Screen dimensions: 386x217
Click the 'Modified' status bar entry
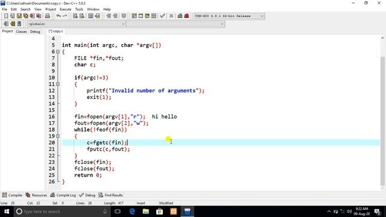pyautogui.click(x=166, y=203)
